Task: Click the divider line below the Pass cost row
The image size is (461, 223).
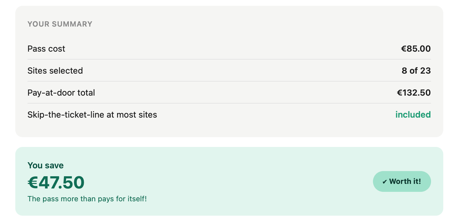Action: pyautogui.click(x=229, y=59)
